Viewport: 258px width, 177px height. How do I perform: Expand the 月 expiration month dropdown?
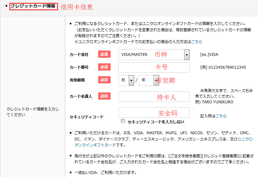tap(127, 80)
